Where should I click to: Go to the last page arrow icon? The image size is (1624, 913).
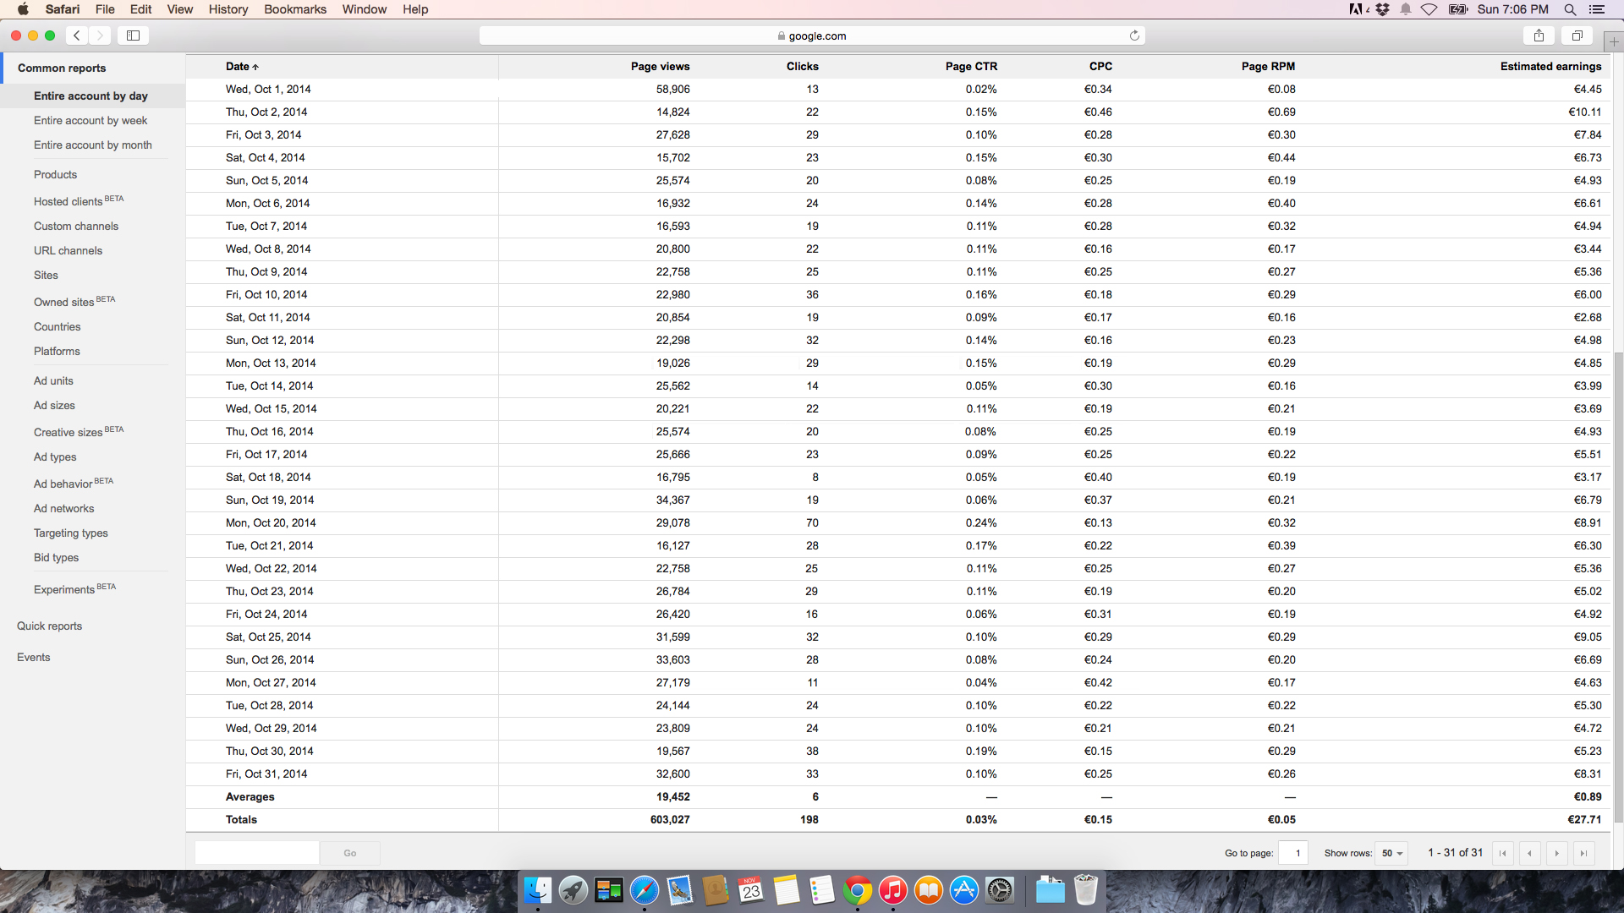pos(1583,853)
